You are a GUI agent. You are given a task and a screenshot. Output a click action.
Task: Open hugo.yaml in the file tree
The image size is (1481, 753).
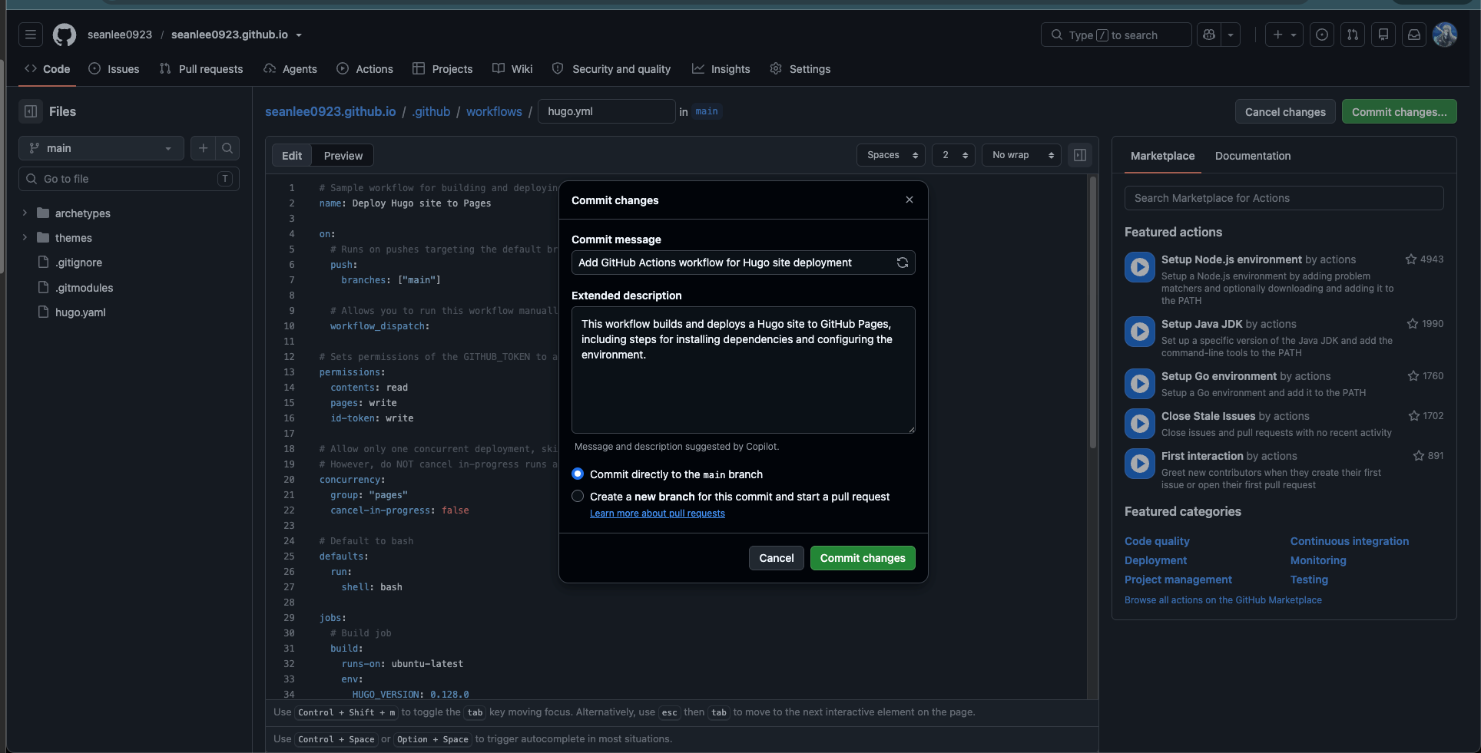coord(81,312)
